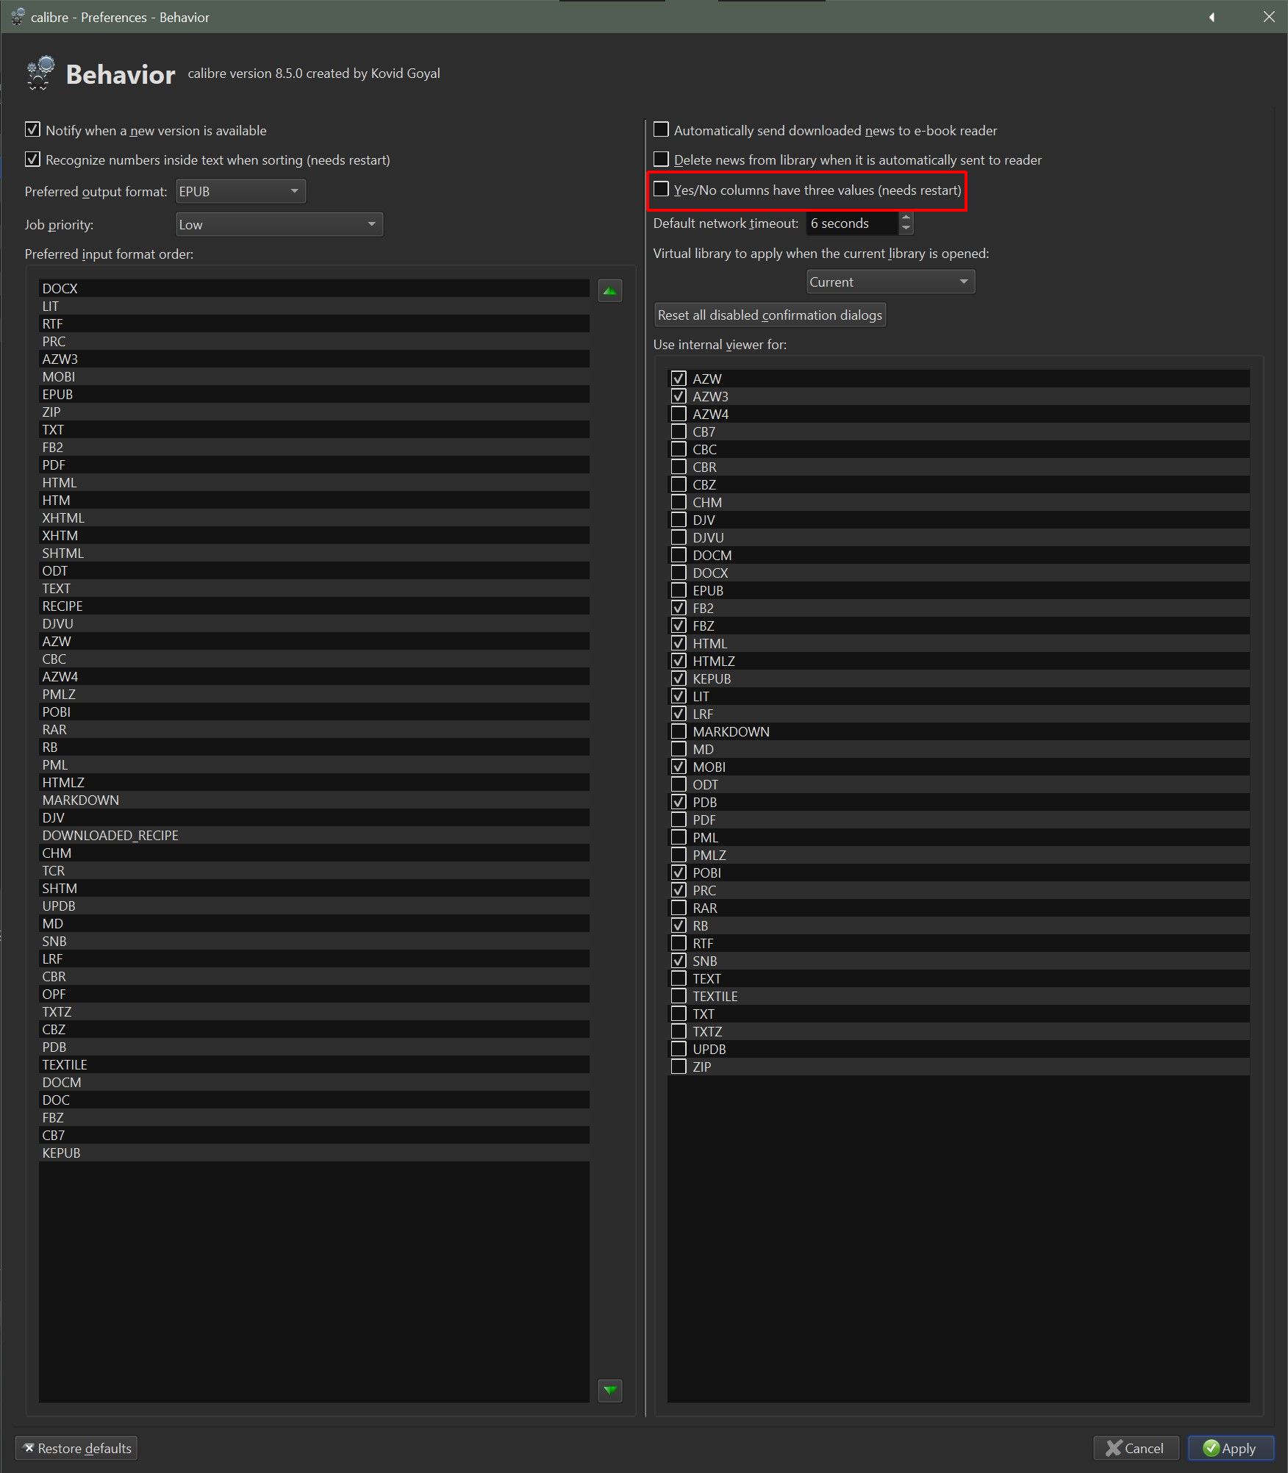This screenshot has height=1473, width=1288.
Task: Click Reset all disabled confirmation dialogs
Action: click(770, 315)
